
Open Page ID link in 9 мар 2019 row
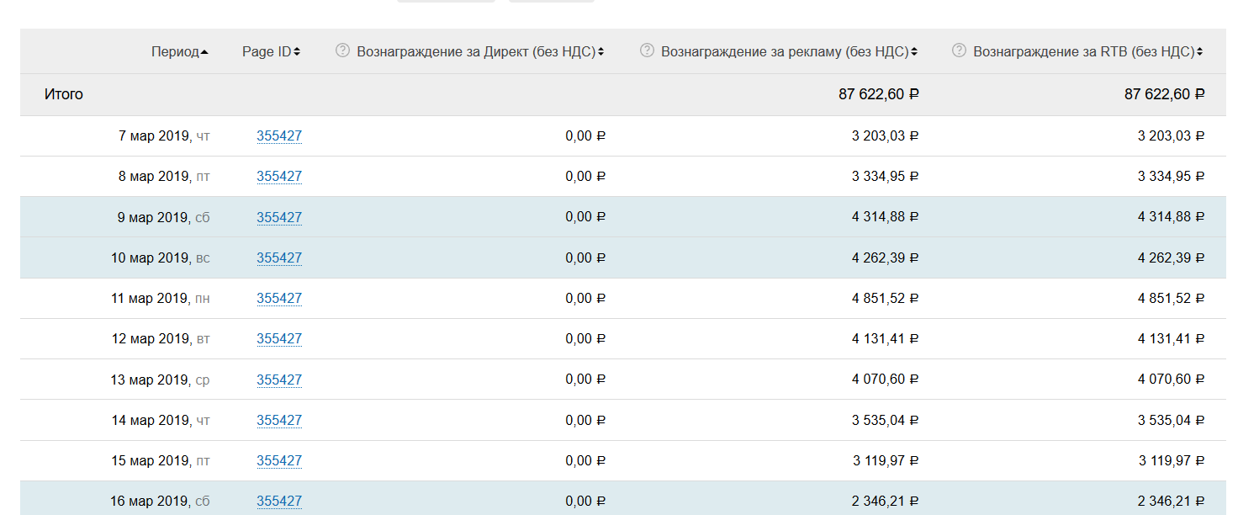tap(279, 217)
